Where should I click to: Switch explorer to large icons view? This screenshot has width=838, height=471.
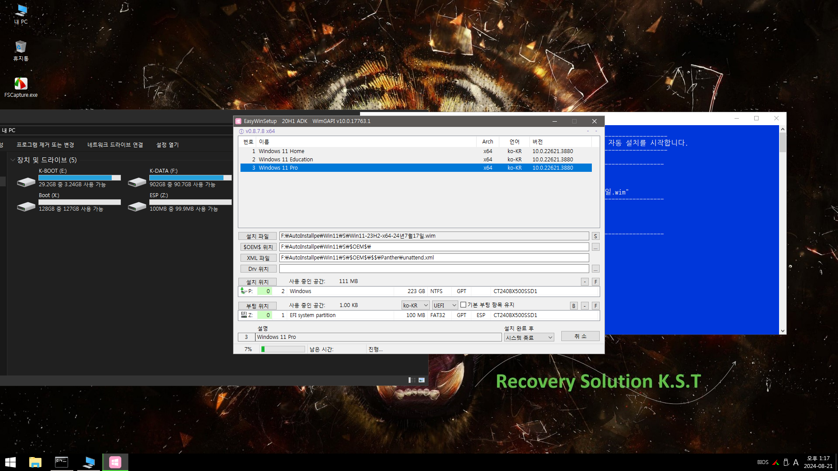click(x=422, y=380)
